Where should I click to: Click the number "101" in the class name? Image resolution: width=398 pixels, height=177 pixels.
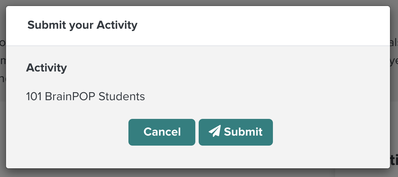[x=34, y=97]
